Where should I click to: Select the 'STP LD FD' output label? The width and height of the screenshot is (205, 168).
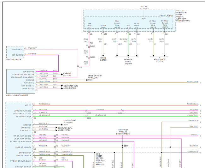(128, 27)
